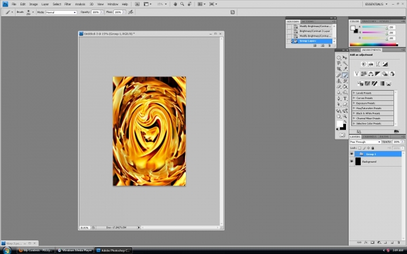Select the Healing Brush tool

coord(338,75)
